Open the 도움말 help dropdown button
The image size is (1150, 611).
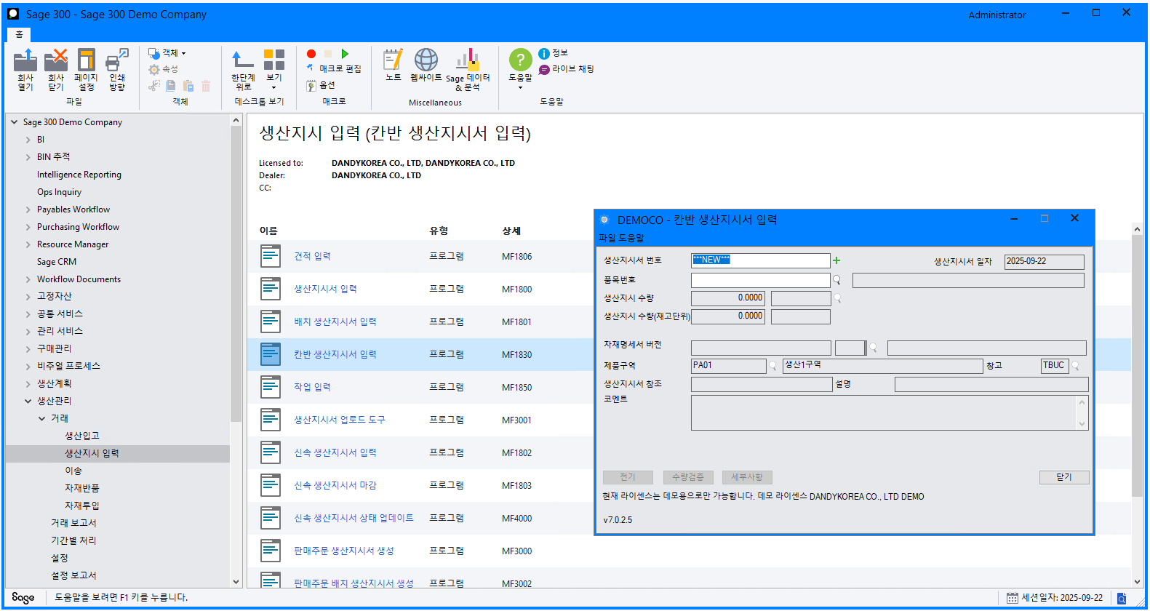click(x=521, y=70)
